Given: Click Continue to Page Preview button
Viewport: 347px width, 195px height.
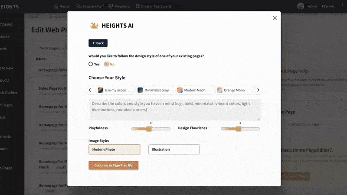Looking at the screenshot, I should coord(113,165).
